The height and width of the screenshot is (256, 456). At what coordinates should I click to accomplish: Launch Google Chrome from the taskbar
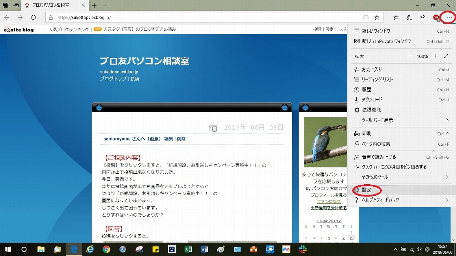pos(107,249)
